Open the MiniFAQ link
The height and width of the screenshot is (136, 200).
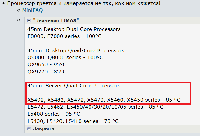point(33,10)
